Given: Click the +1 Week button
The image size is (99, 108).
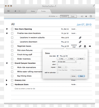Looking at the screenshot, I should coord(71,59).
